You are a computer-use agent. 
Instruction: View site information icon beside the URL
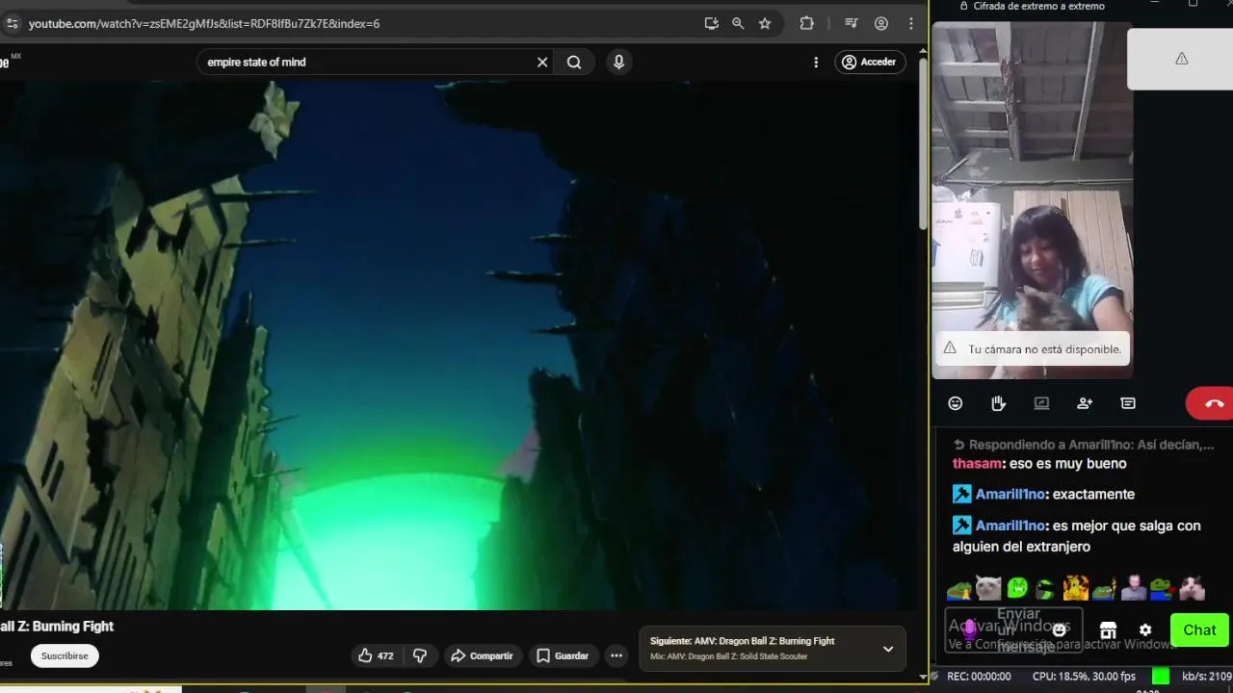point(12,23)
